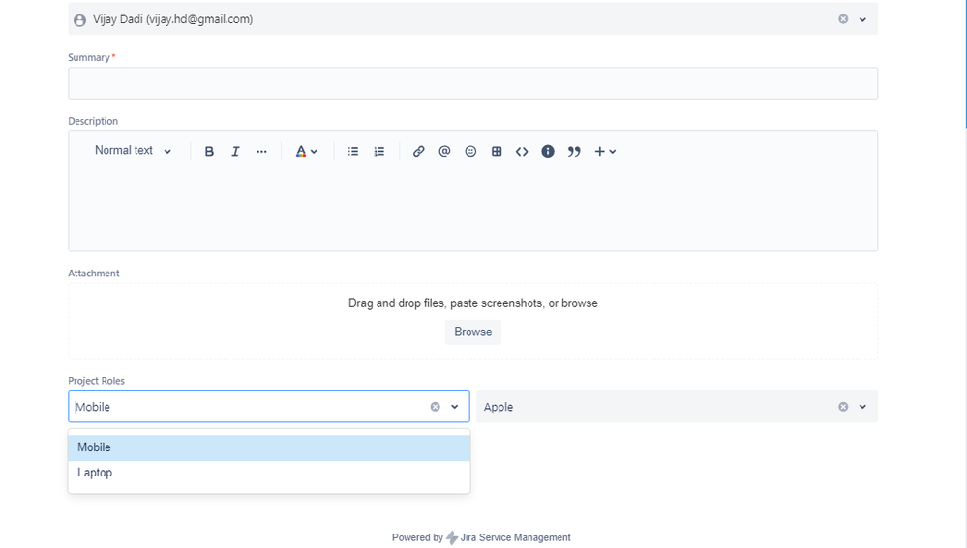
Task: Click the Browse button for attachments
Action: pos(473,332)
